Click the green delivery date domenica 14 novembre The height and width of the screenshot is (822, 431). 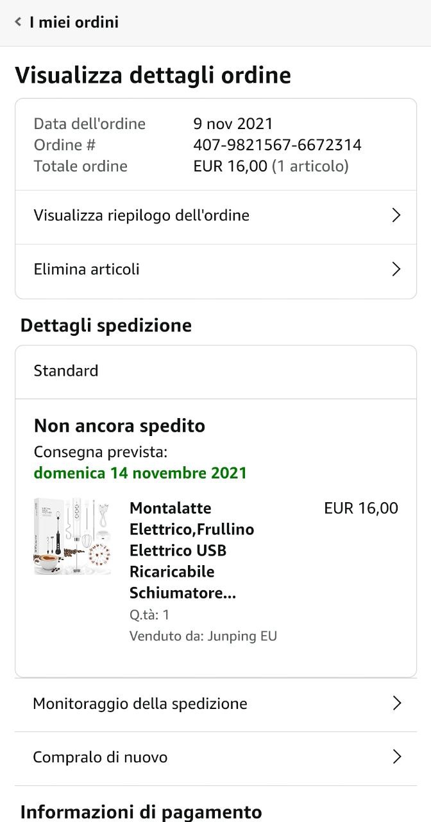(140, 473)
